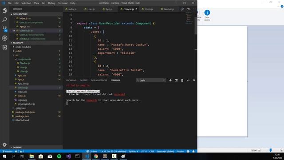The image size is (284, 160).
Task: Expand the public folder
Action: coord(19,51)
